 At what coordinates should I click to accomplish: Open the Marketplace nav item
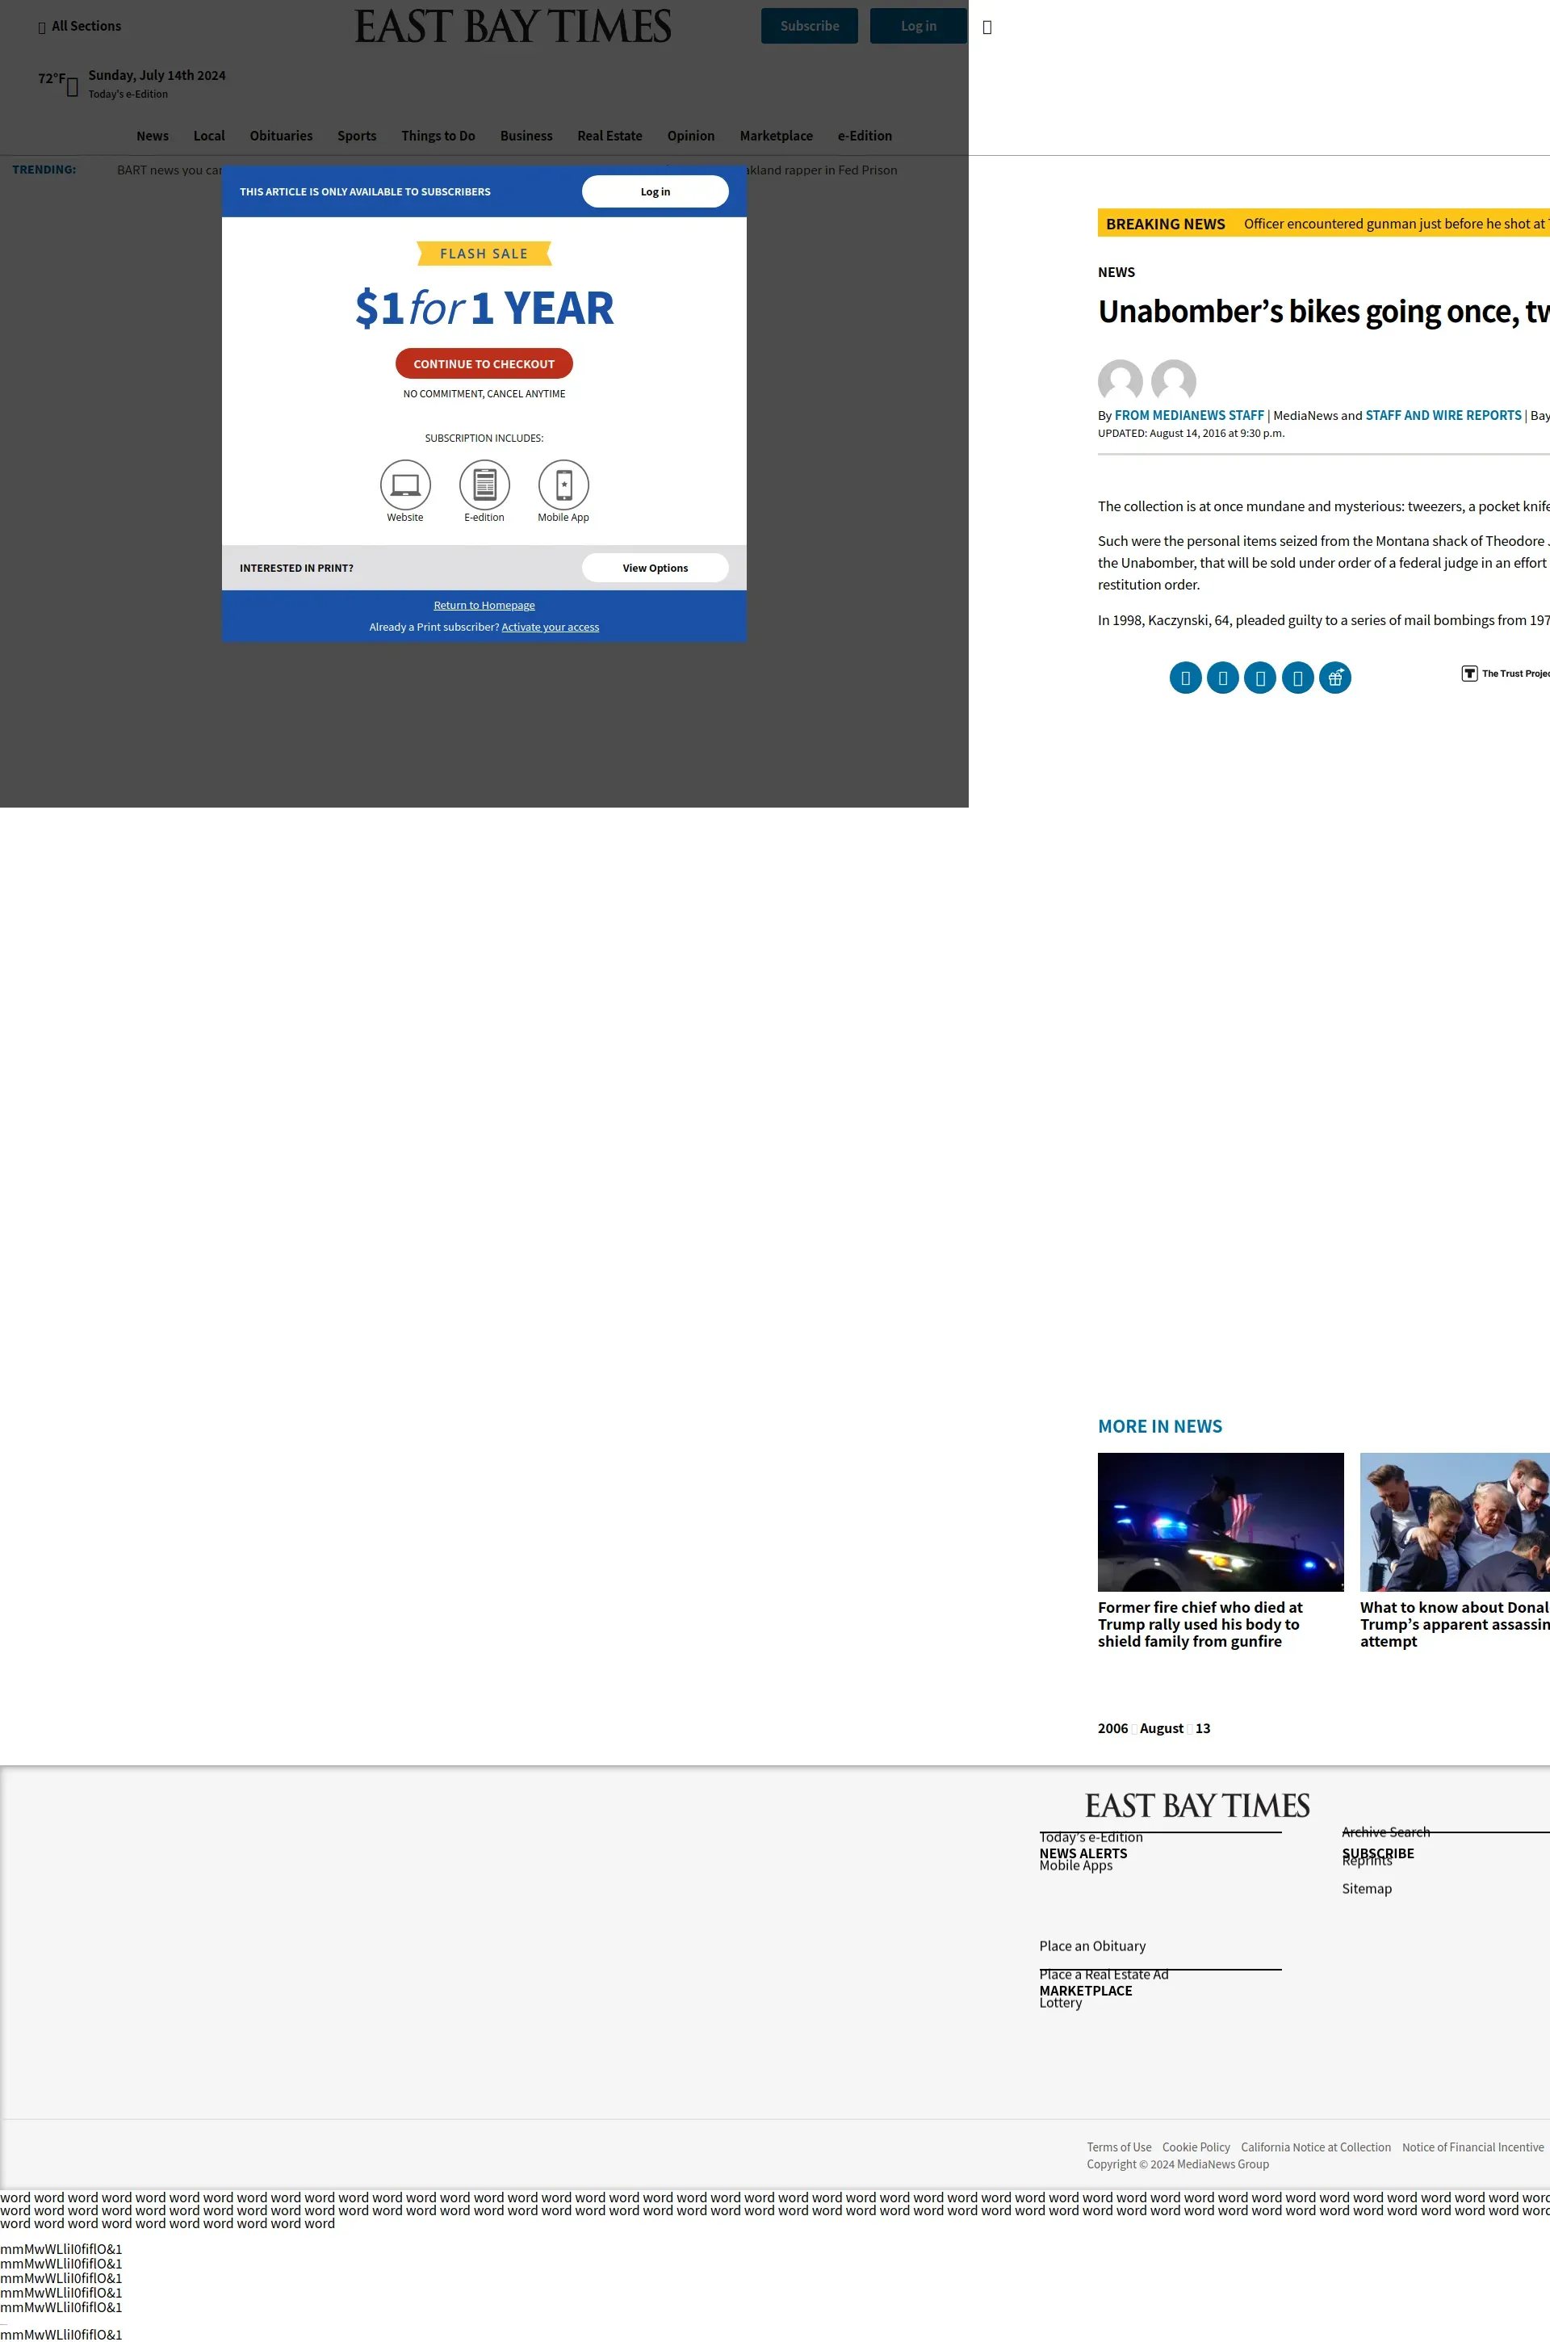point(776,136)
